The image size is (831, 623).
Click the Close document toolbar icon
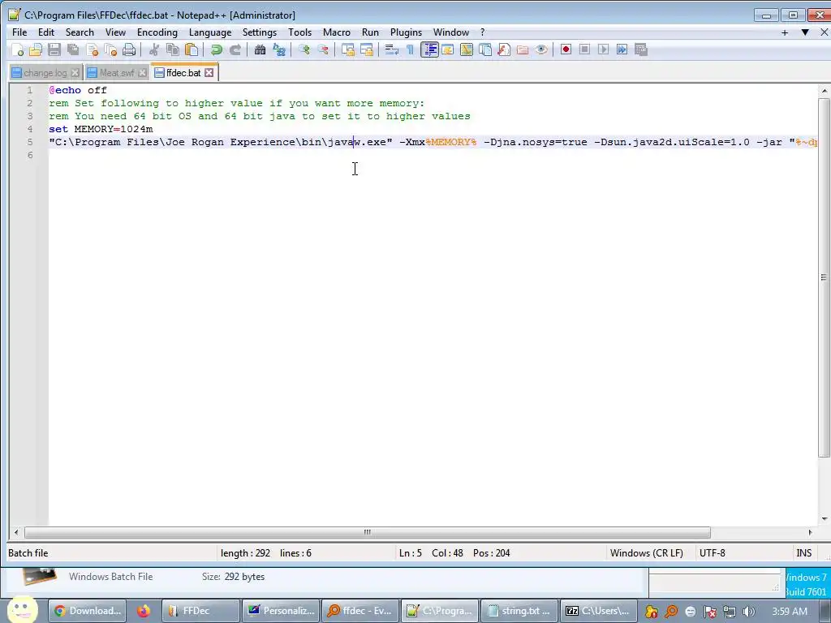[93, 49]
